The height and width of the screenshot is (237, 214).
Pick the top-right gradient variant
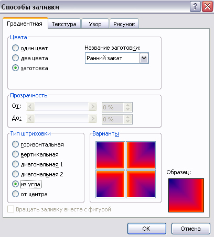141,155
